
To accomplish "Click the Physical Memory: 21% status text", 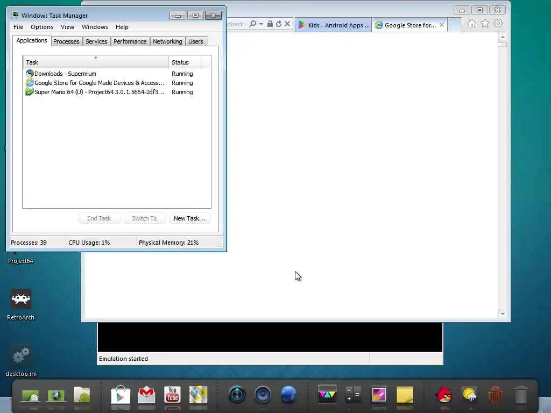I will coord(168,243).
